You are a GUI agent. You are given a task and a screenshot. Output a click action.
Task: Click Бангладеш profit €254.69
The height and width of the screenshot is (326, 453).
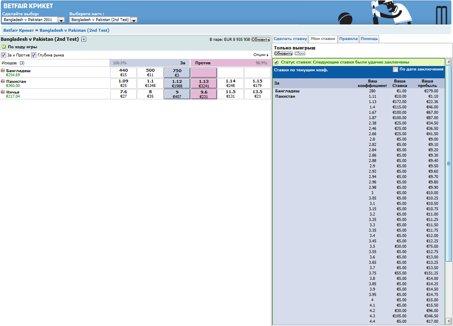click(x=13, y=75)
